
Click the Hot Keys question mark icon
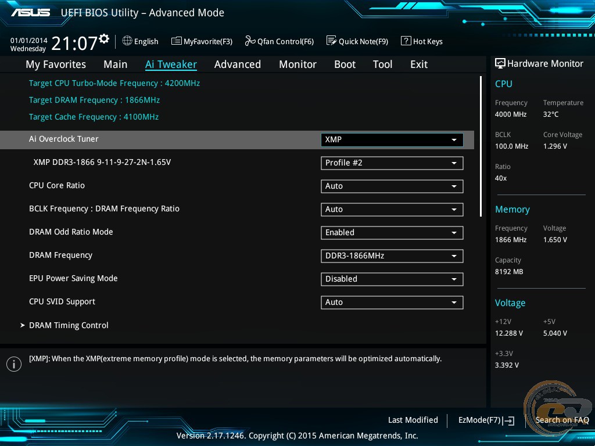coord(406,41)
